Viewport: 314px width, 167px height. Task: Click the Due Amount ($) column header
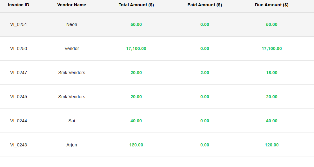(x=271, y=5)
